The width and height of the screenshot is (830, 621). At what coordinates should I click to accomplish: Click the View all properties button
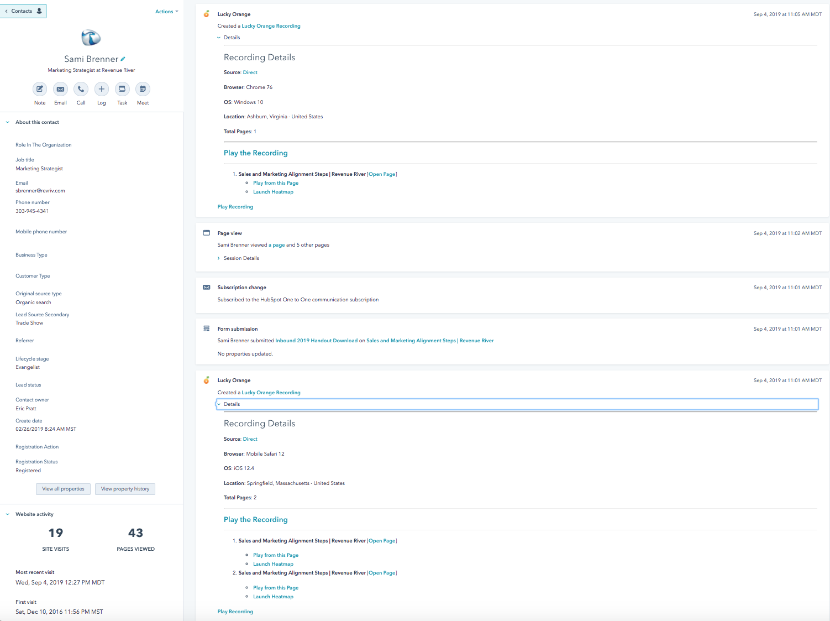click(x=63, y=489)
